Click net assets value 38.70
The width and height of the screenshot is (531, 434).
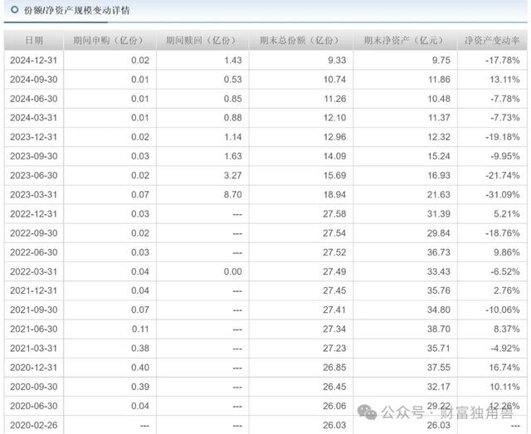click(x=439, y=329)
